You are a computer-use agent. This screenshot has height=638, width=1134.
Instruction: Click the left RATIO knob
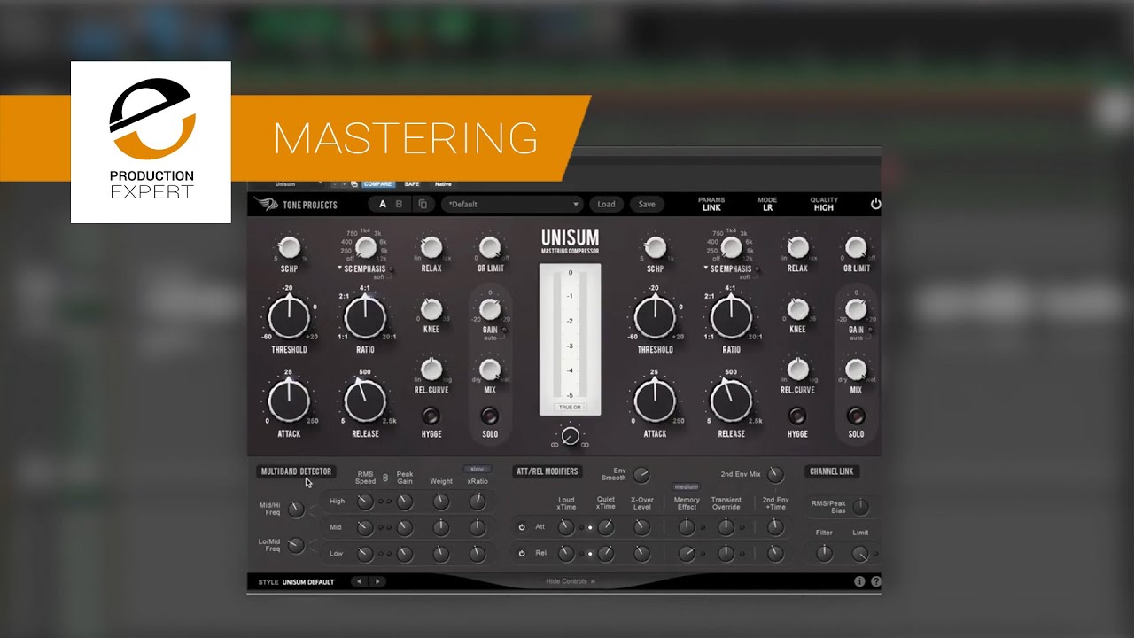tap(365, 317)
